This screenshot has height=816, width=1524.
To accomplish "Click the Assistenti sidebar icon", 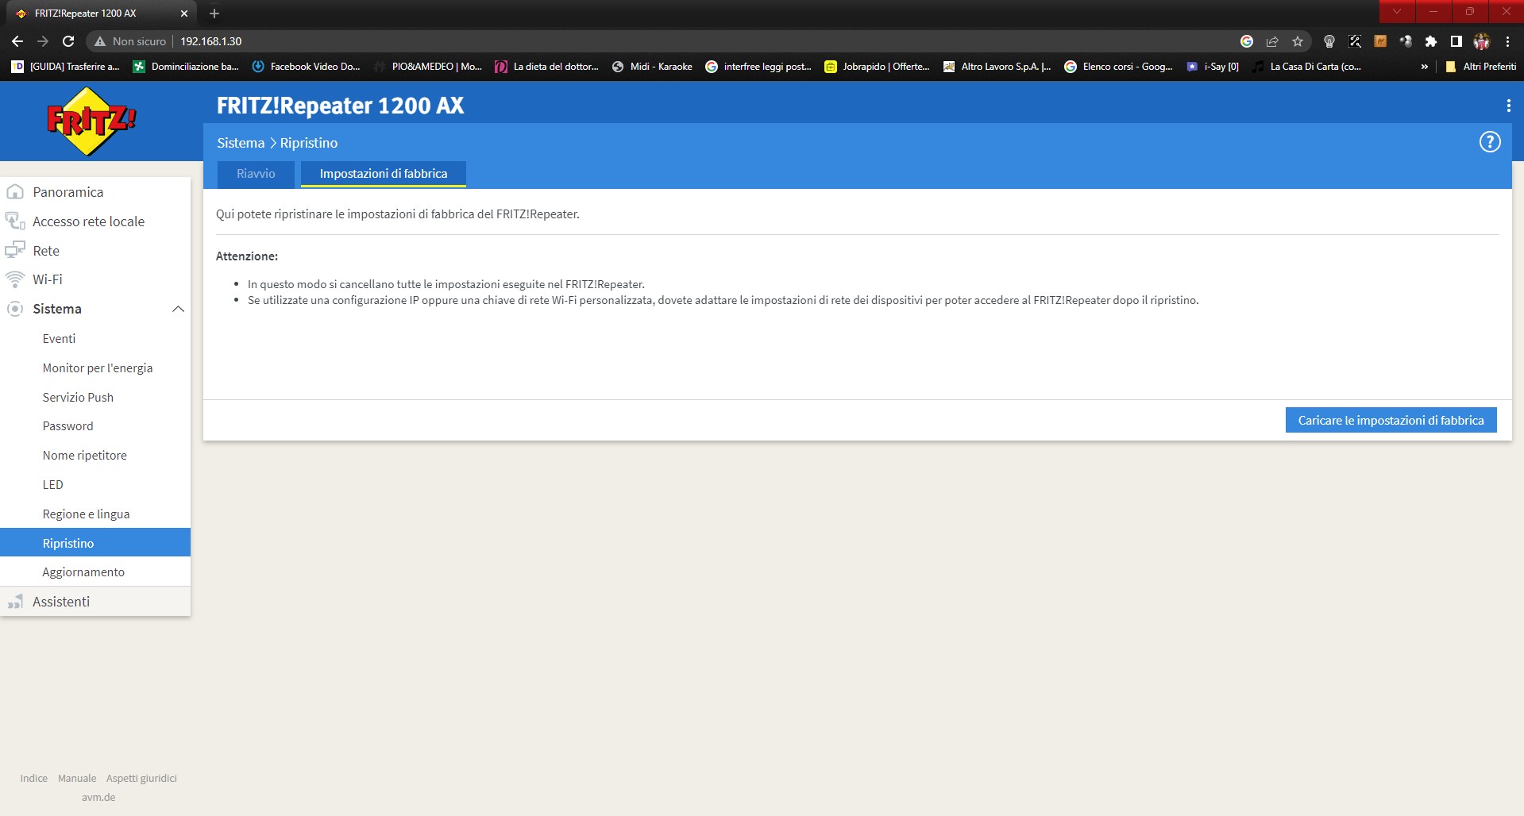I will click(x=15, y=602).
